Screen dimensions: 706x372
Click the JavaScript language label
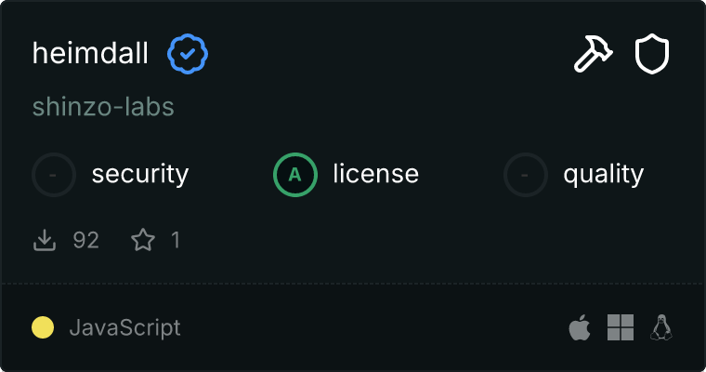point(124,327)
